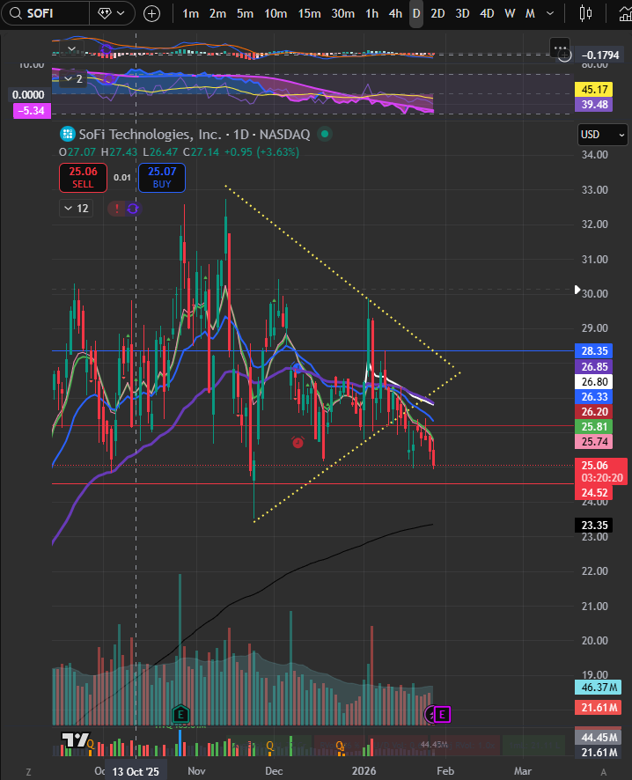Click the first orange Q marker beside the TradingView logo
The height and width of the screenshot is (780, 632).
coord(91,744)
